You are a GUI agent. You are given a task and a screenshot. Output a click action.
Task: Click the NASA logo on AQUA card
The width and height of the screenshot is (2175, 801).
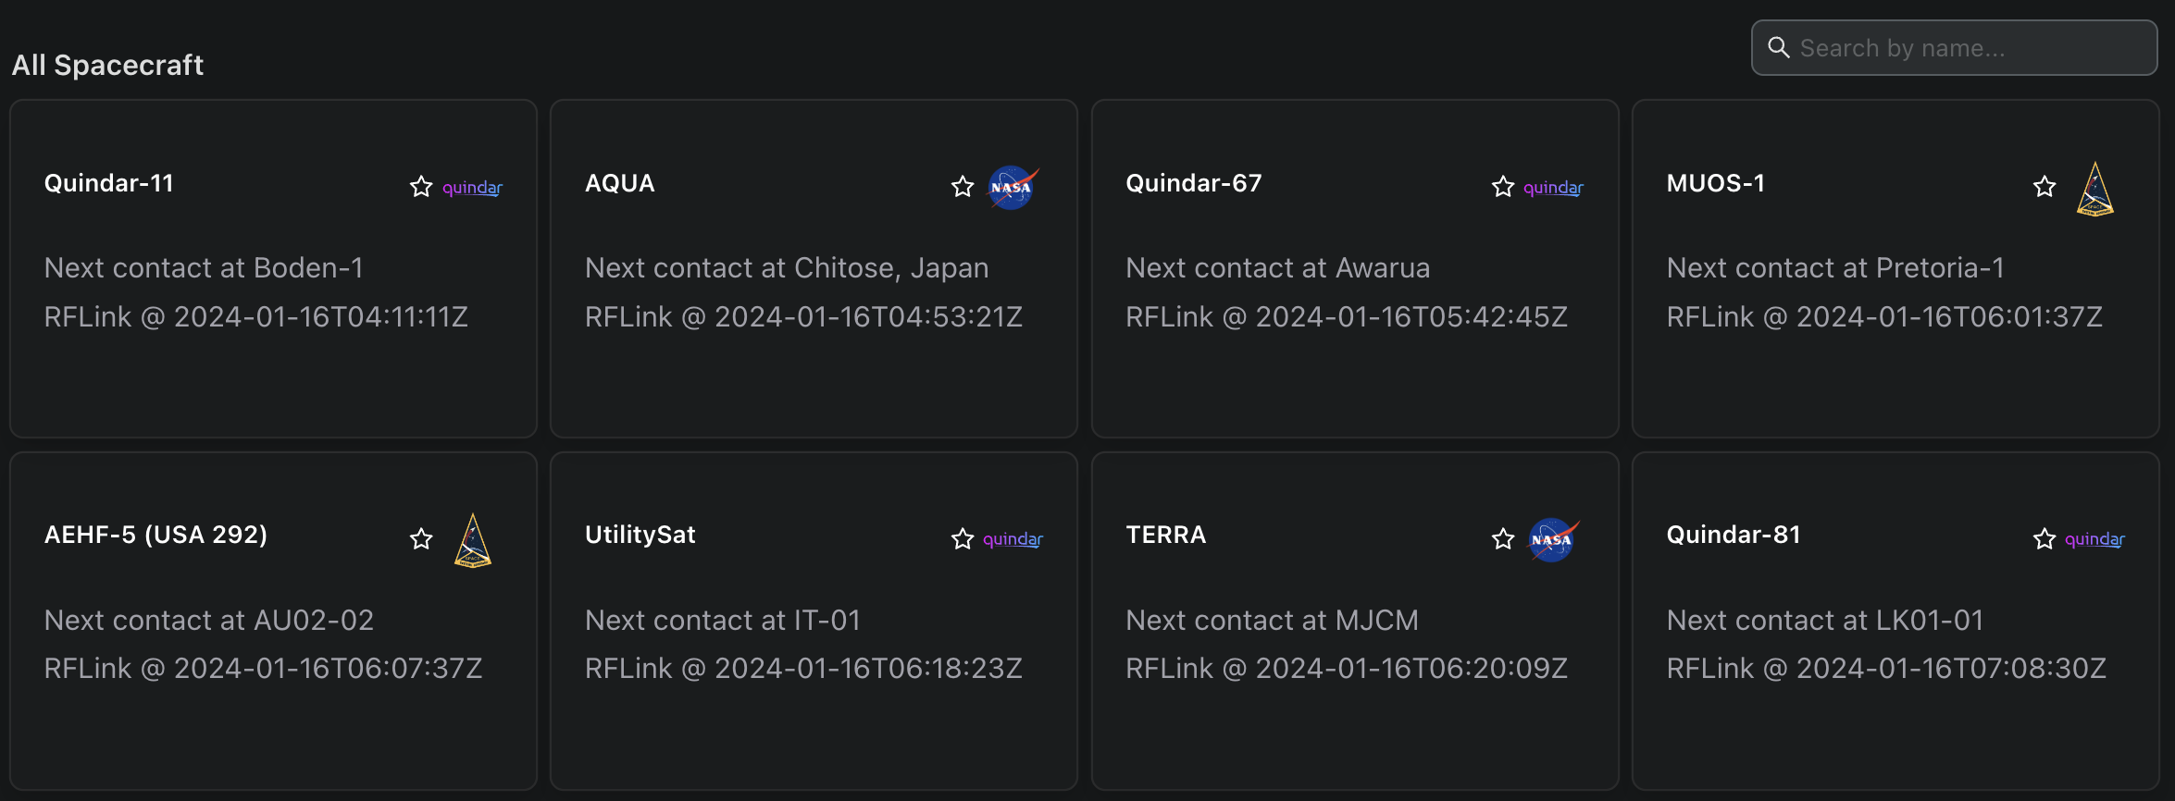(x=1013, y=188)
